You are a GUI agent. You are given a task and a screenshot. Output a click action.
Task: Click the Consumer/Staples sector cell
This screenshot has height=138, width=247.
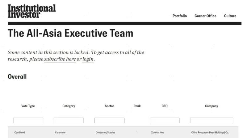click(x=105, y=132)
